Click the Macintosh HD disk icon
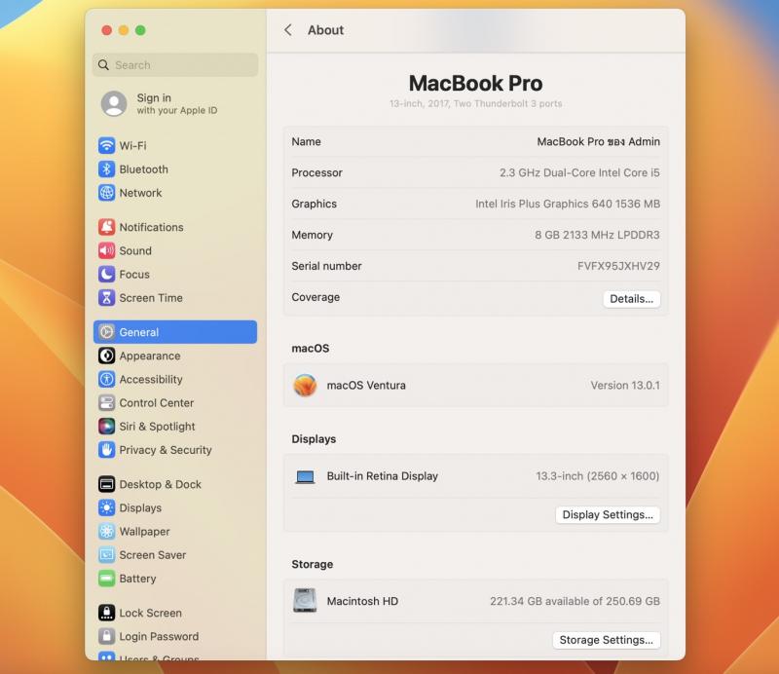The width and height of the screenshot is (779, 674). [x=305, y=601]
